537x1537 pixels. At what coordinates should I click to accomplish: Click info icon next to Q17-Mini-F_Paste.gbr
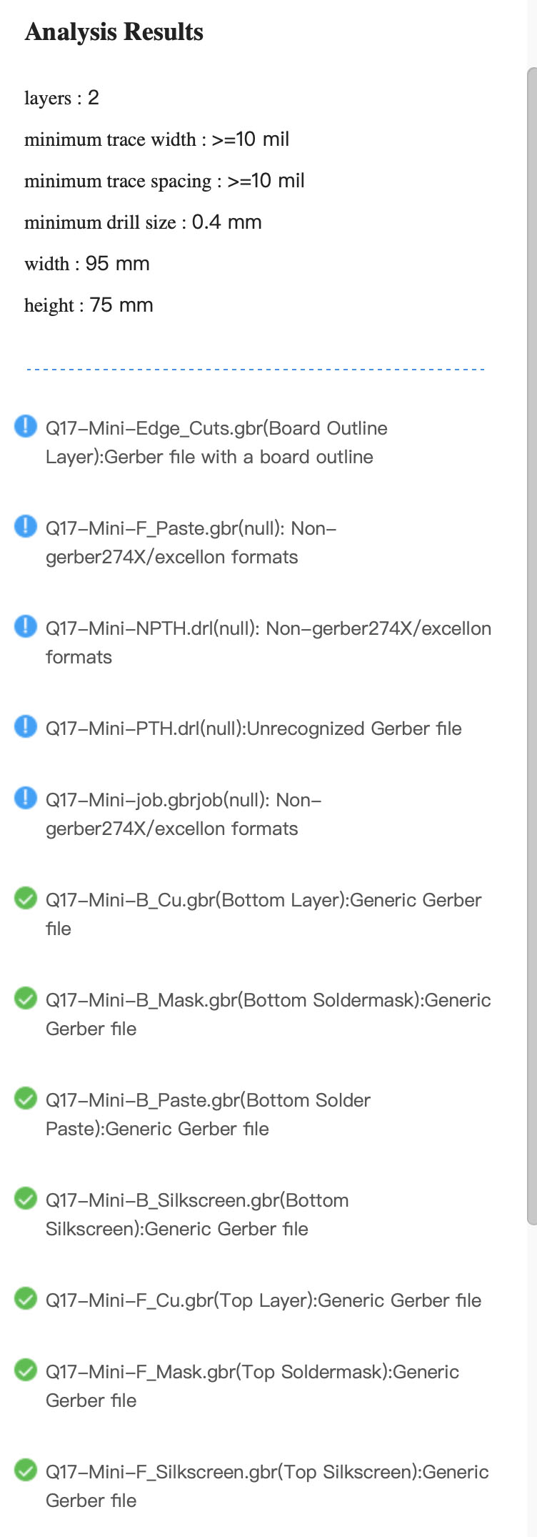[x=26, y=527]
